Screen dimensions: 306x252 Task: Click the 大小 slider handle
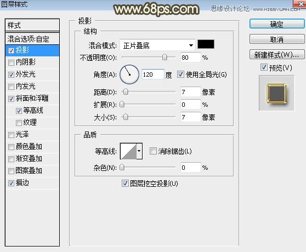pos(126,117)
